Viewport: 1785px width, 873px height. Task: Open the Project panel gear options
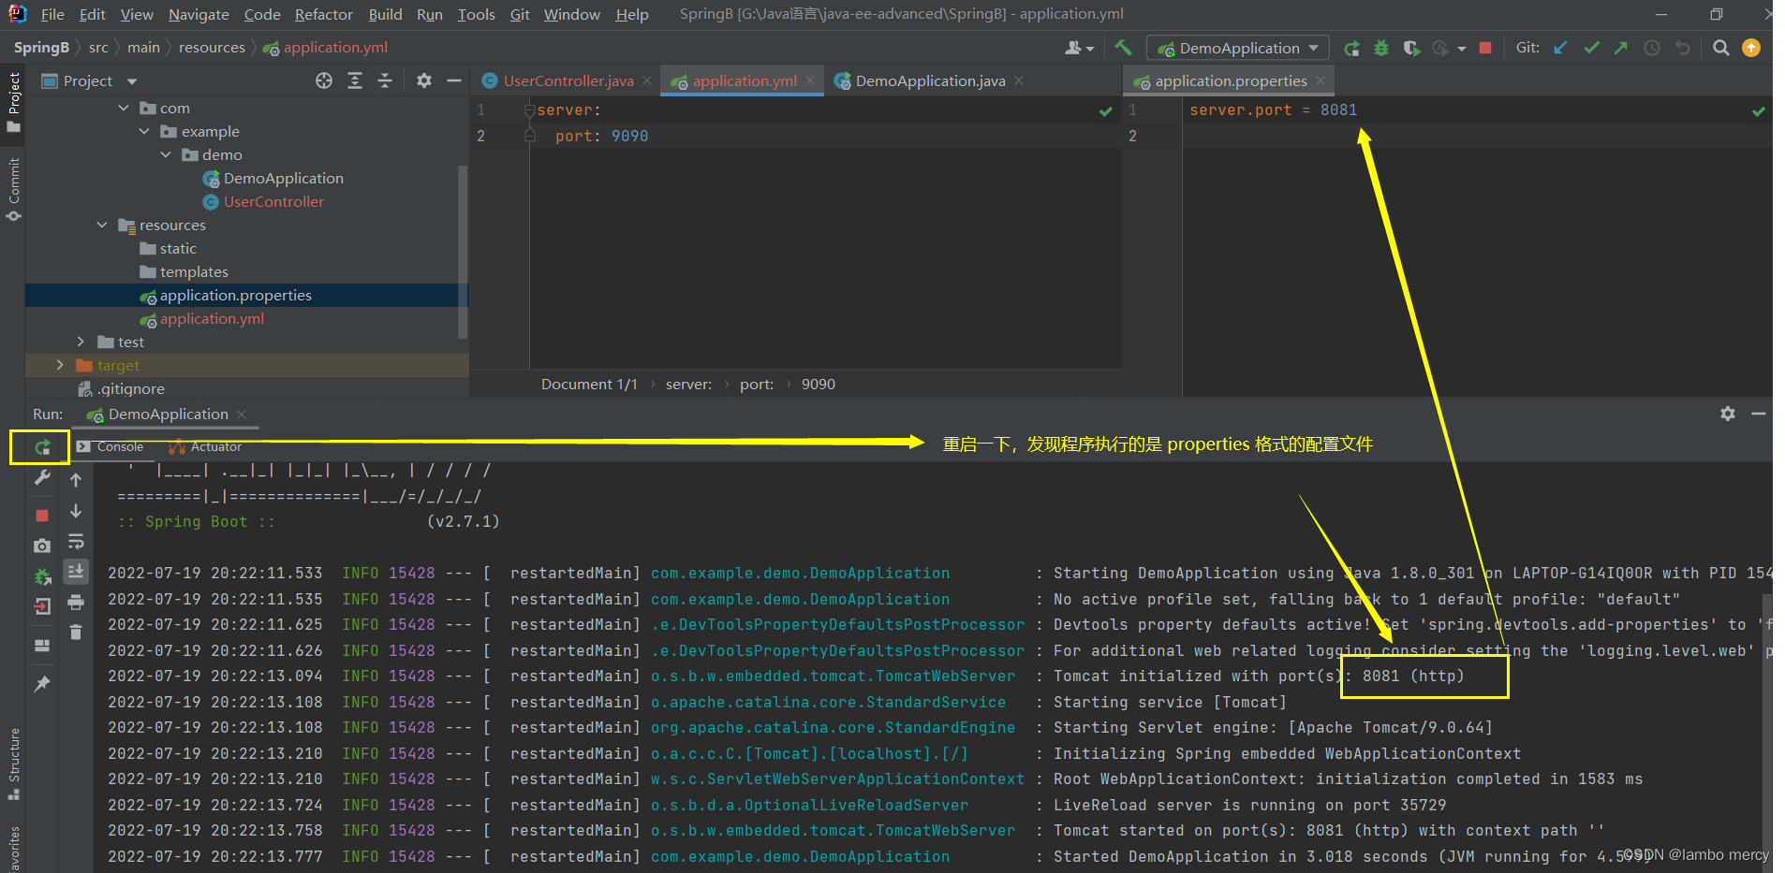pyautogui.click(x=424, y=80)
